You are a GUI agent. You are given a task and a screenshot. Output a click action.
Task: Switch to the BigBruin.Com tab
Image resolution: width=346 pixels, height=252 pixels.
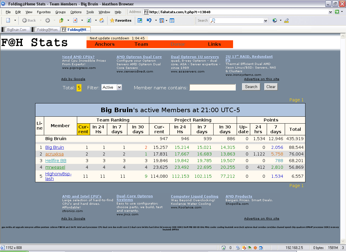click(x=16, y=29)
